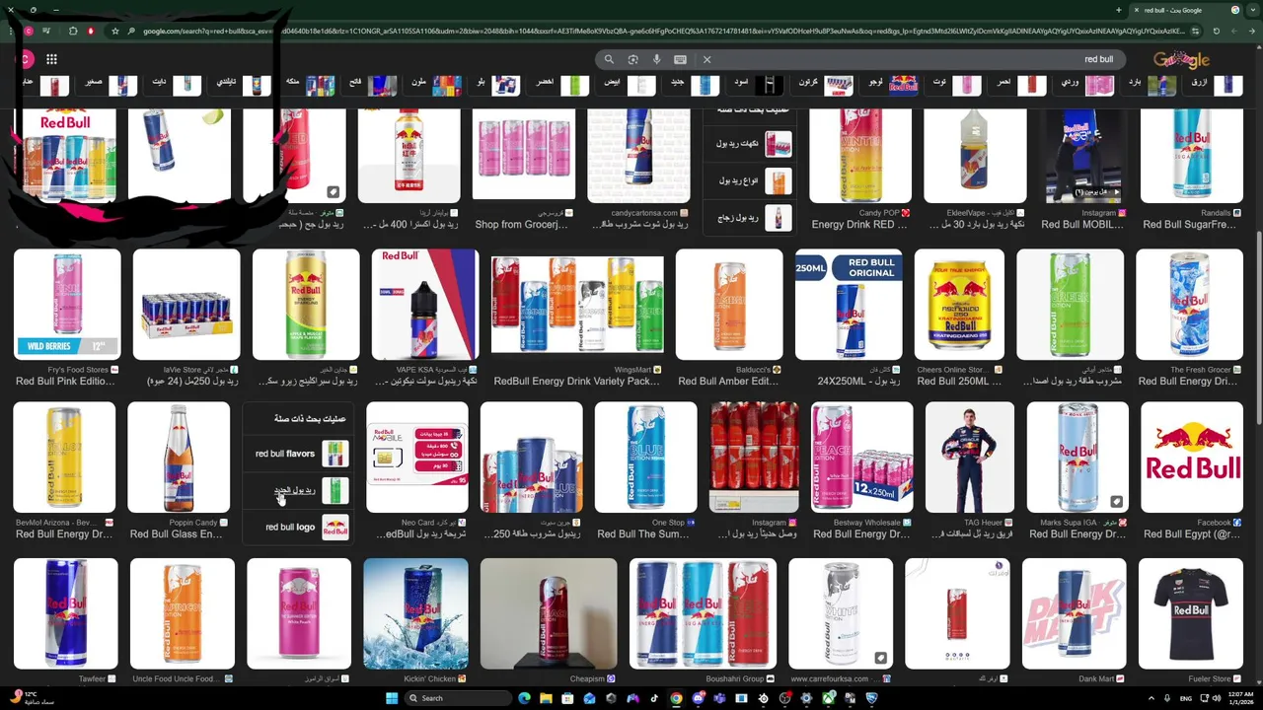Open File Explorer from the taskbar
This screenshot has width=1263, height=710.
[x=546, y=698]
